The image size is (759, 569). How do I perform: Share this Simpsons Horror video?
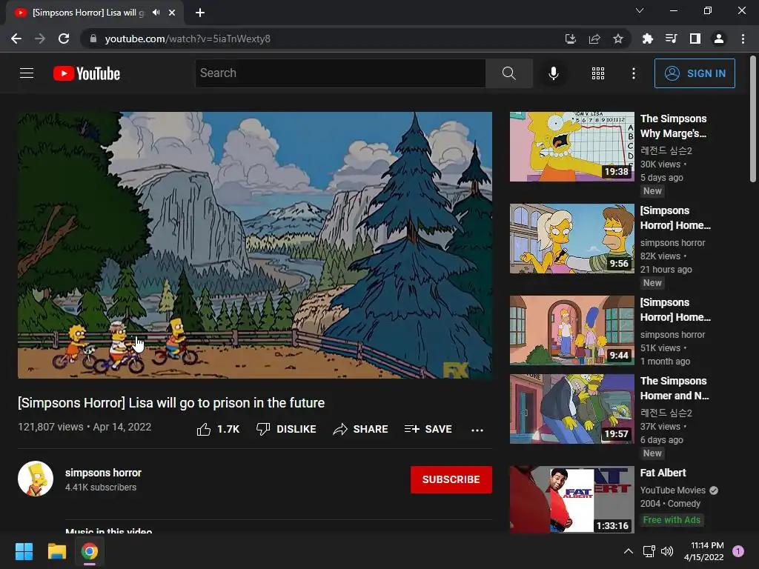361,429
